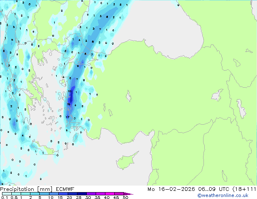
Task: Click the 06..09 UTC time label
Action: [x=214, y=189]
